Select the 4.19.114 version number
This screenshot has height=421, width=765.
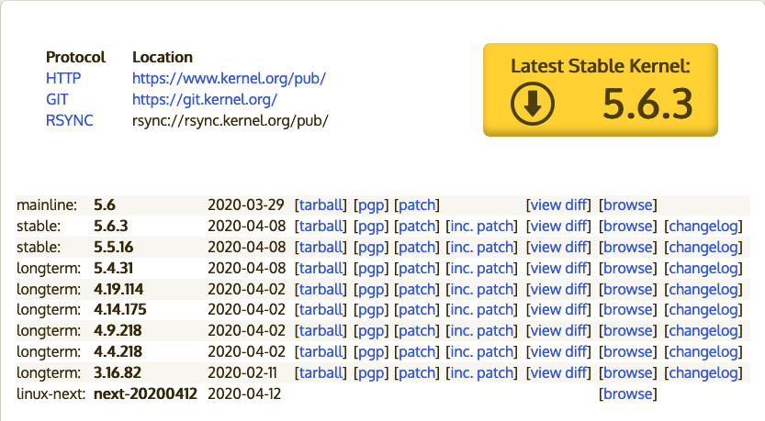click(x=118, y=289)
